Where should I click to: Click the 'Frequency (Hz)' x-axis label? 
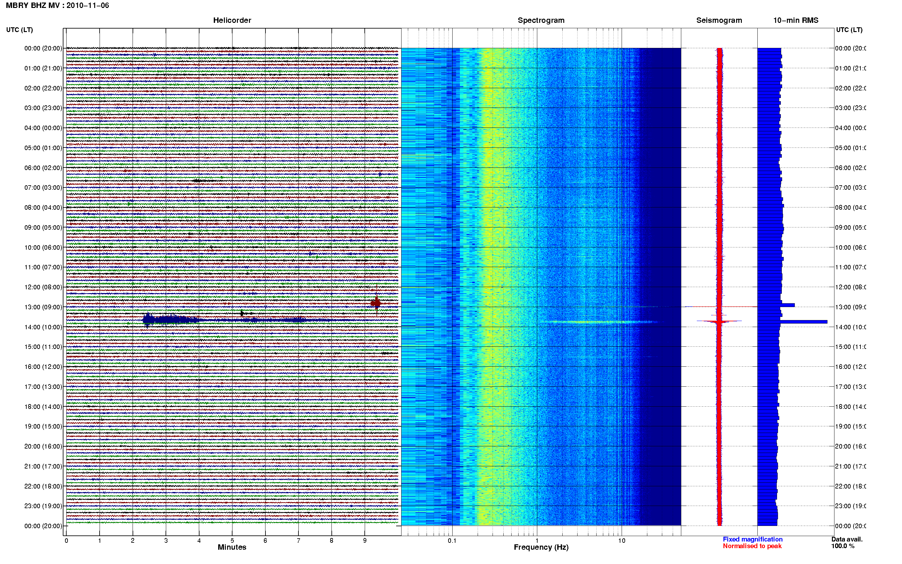pos(541,548)
